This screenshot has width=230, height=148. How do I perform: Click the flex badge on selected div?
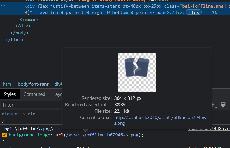[194, 12]
